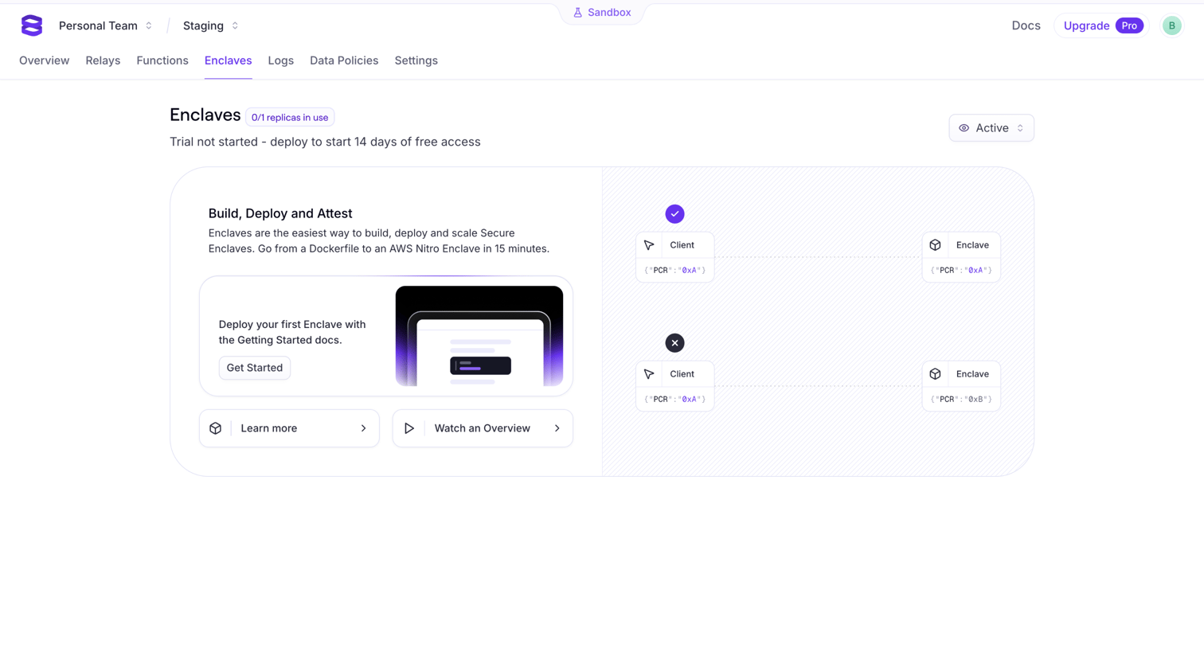Click Watch an Overview button
This screenshot has width=1204, height=648.
tap(483, 428)
